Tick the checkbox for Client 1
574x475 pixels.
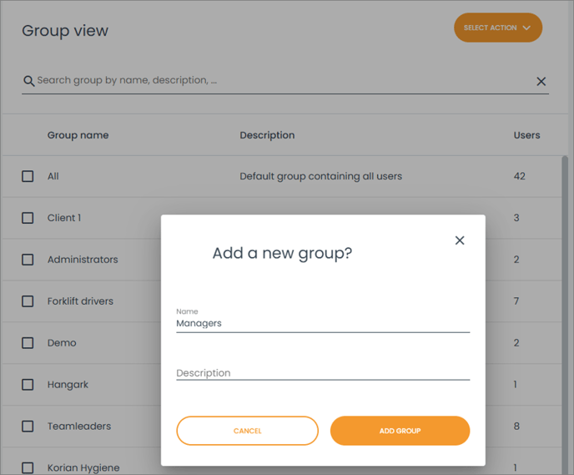(x=28, y=218)
